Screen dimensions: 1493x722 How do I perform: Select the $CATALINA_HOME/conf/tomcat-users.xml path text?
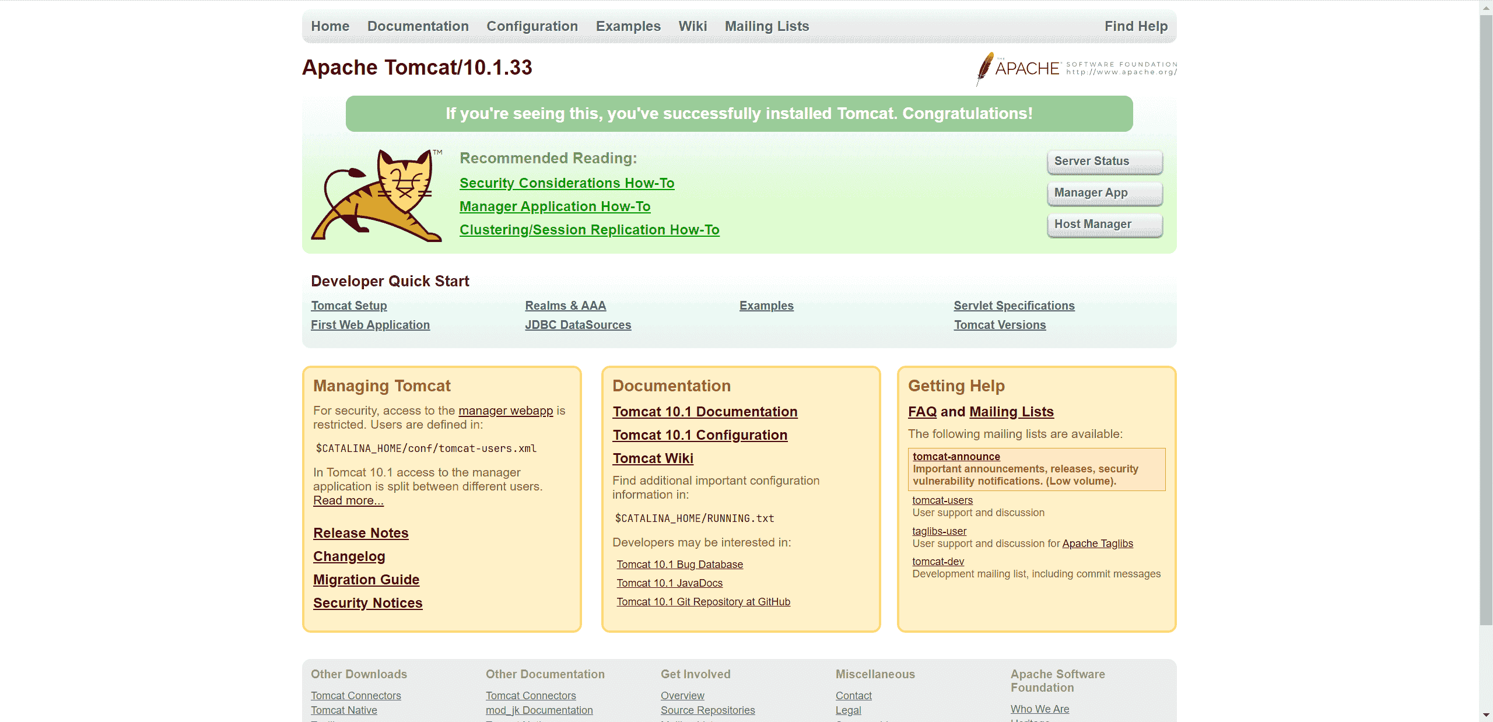pos(426,448)
